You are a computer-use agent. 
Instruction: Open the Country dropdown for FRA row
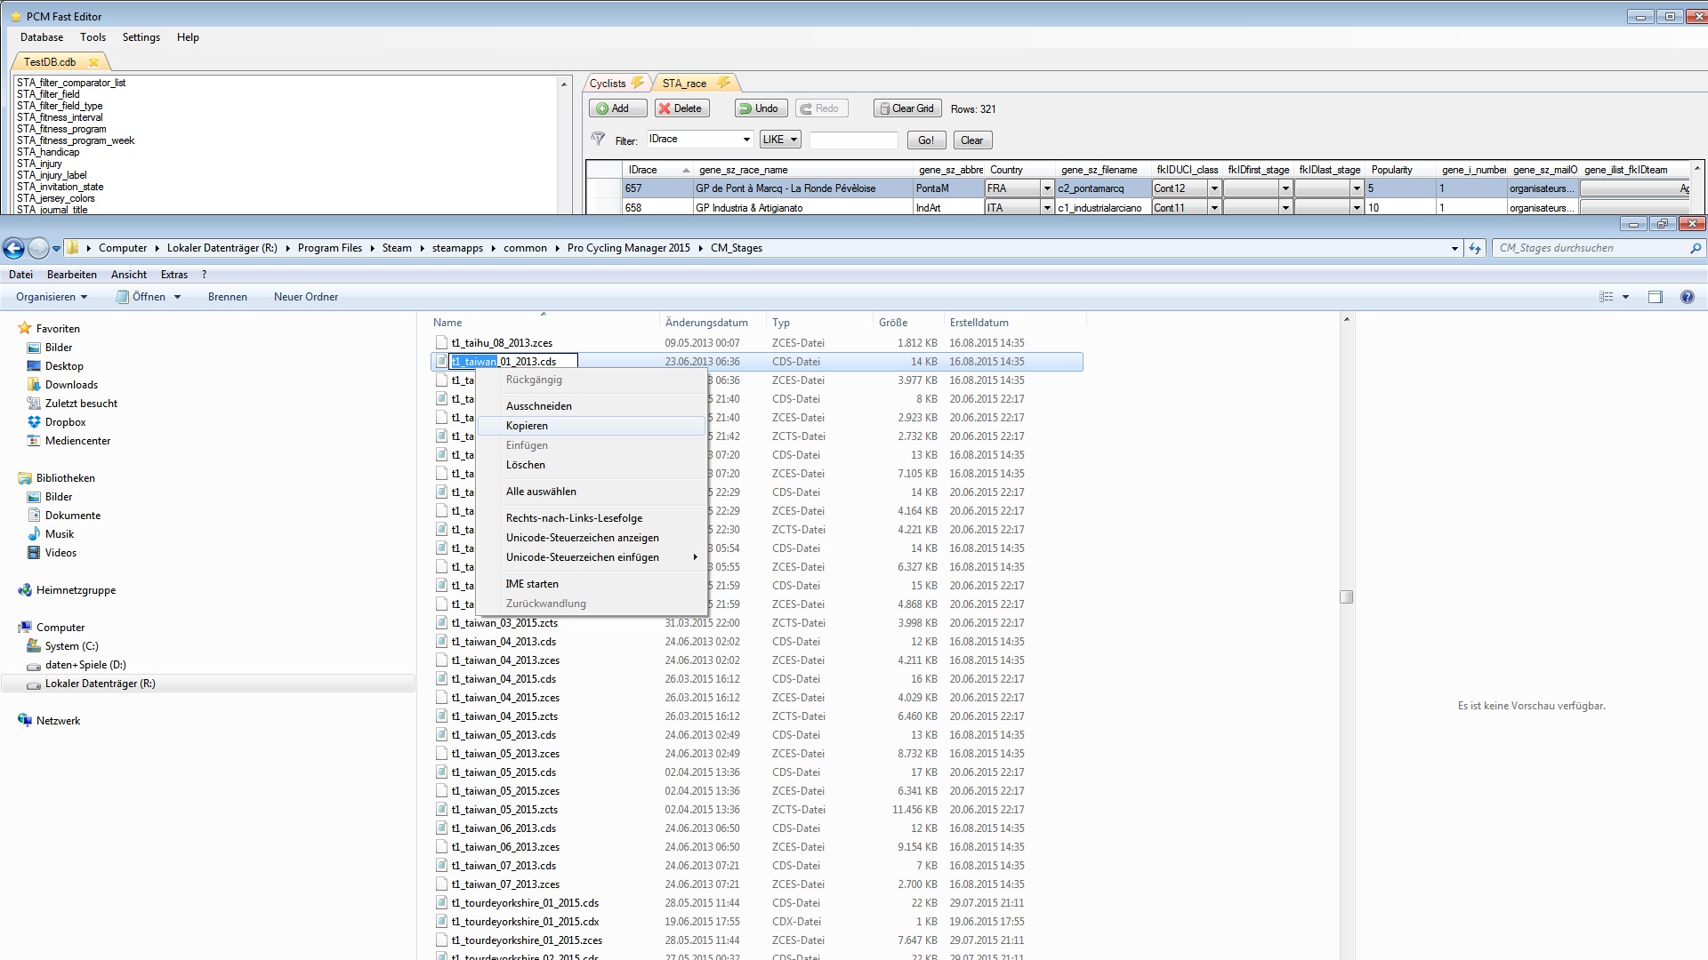[1047, 188]
